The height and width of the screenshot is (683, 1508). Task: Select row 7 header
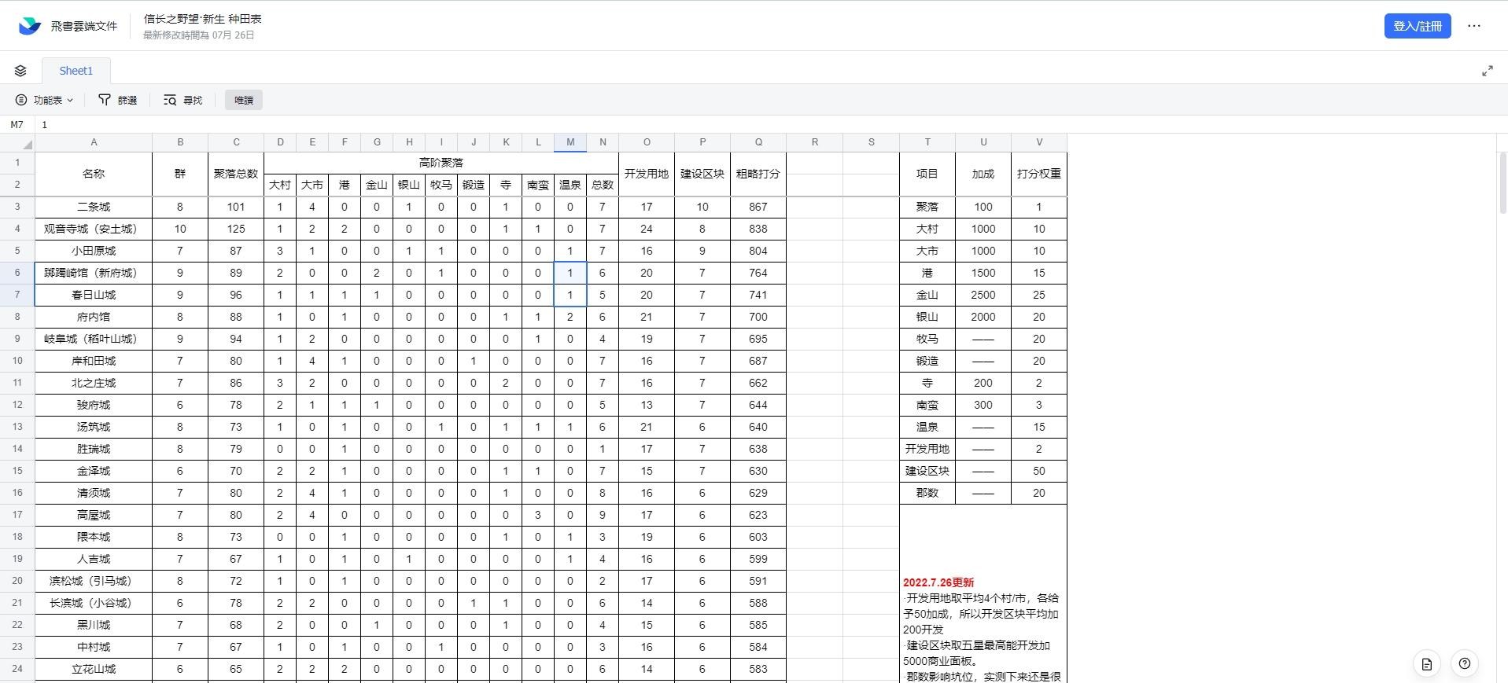[x=17, y=295]
